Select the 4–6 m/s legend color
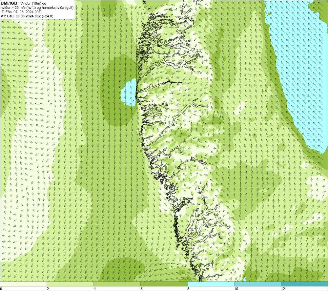Viewport: 328px width, 291px height. 117,284
